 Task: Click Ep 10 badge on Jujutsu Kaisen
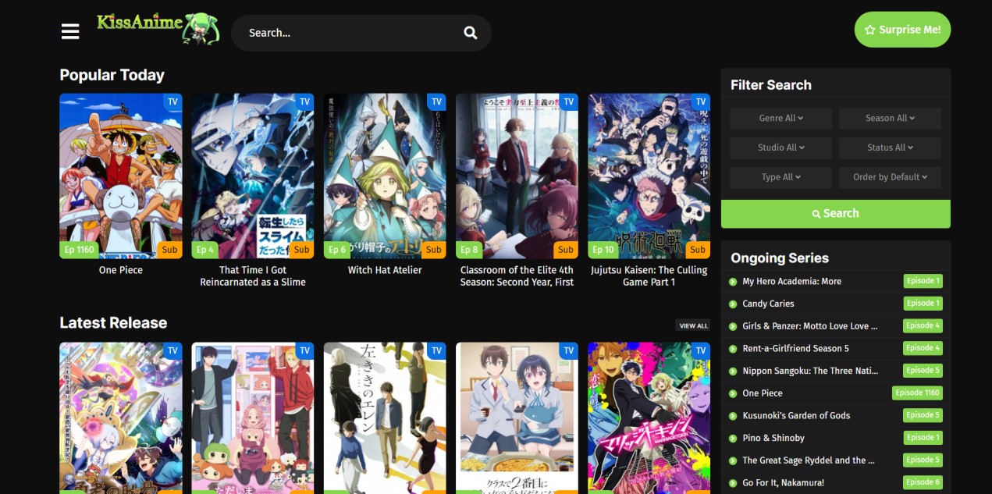pos(603,250)
